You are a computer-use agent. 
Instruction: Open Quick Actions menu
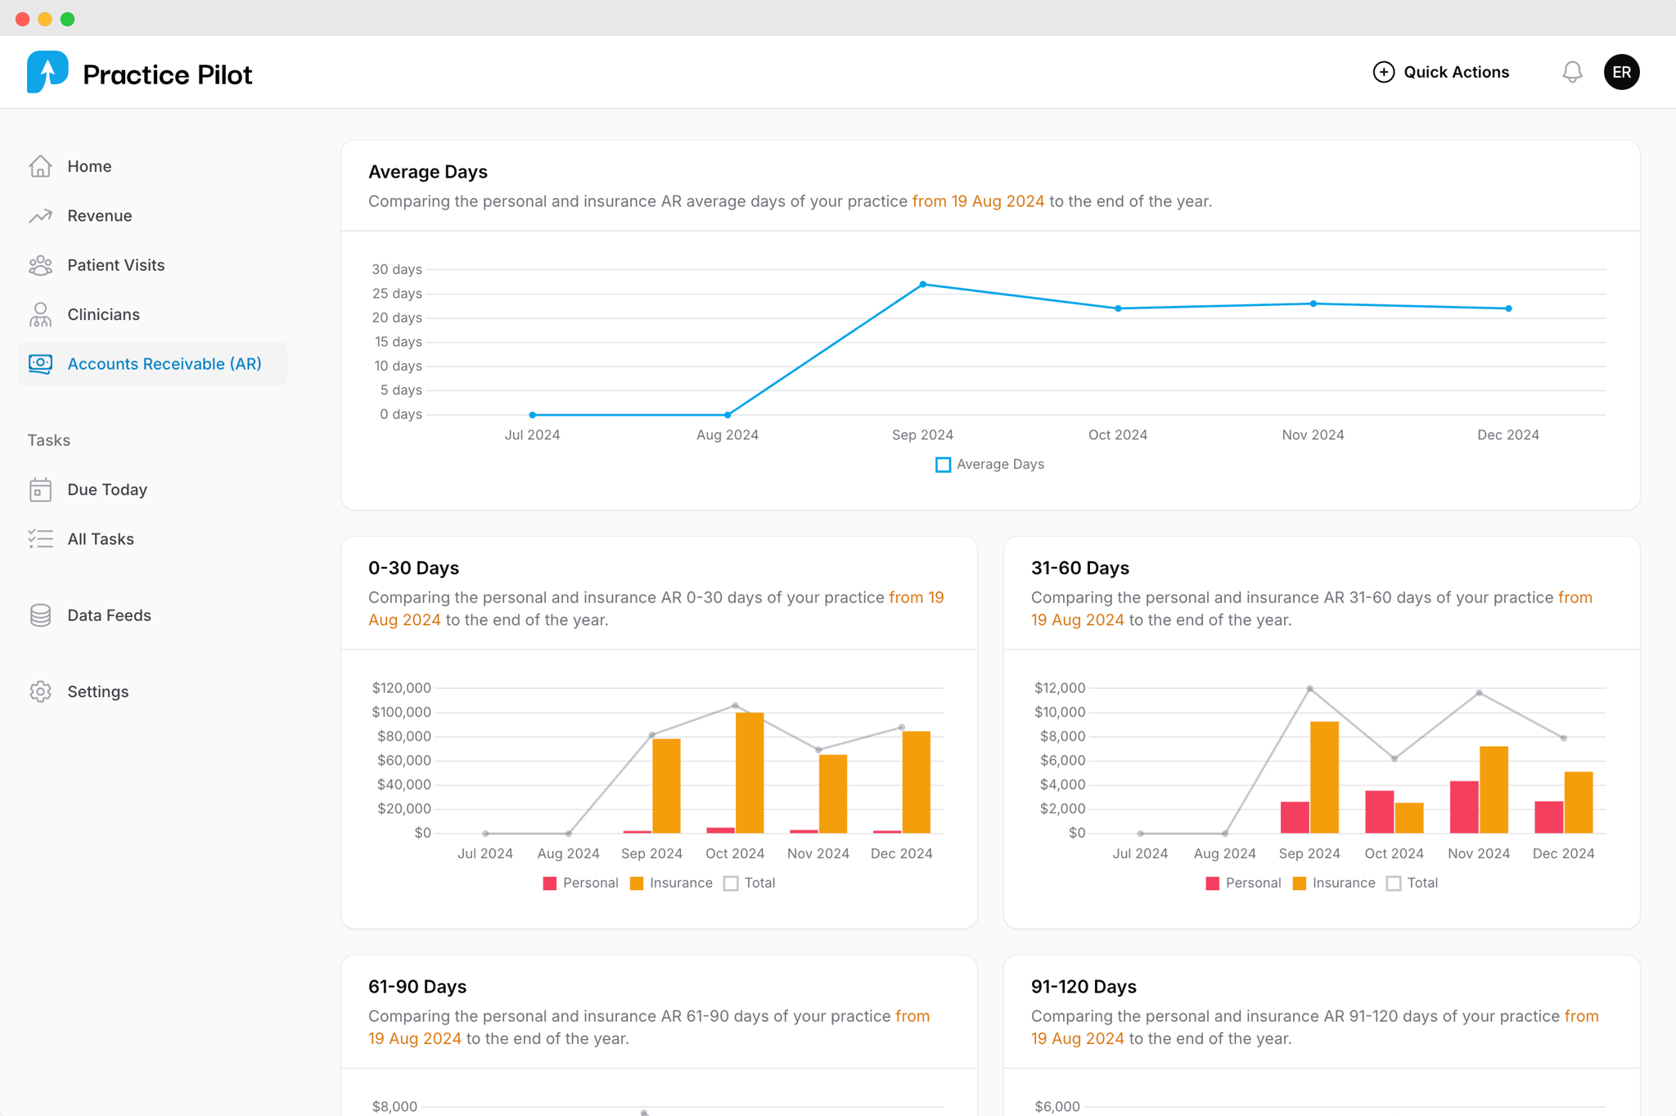(1440, 72)
